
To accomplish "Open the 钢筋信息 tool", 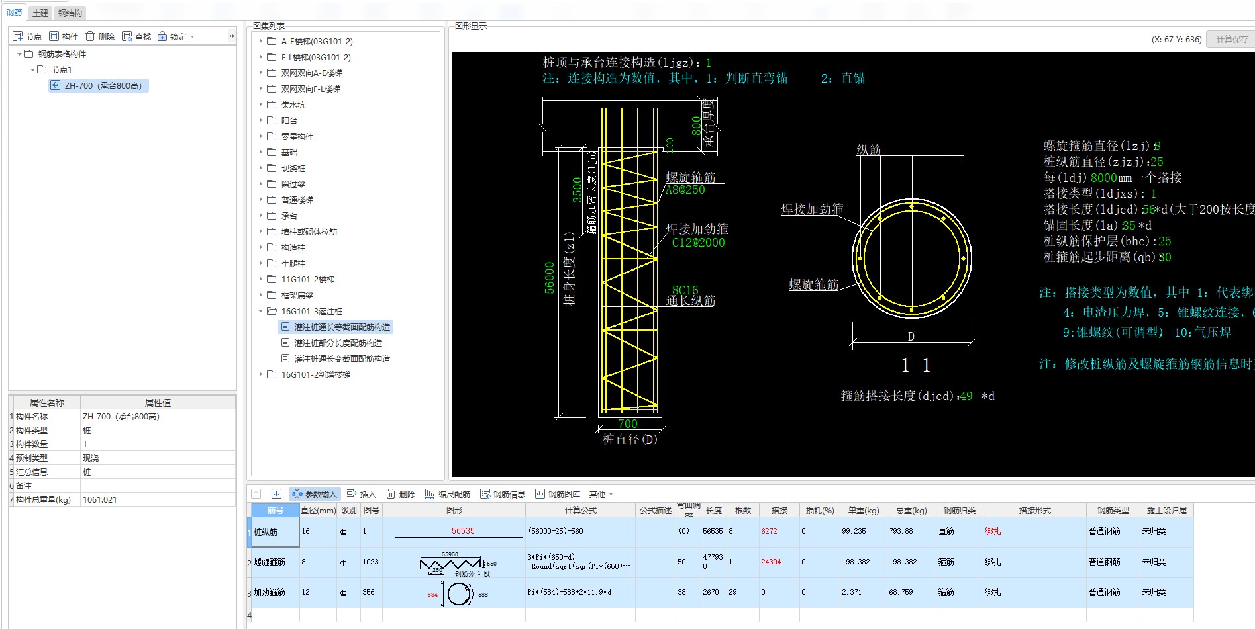I will [502, 494].
